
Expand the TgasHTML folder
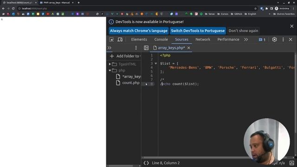[110, 64]
